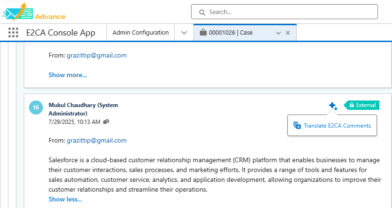
Task: Focus the Search... input field
Action: click(x=285, y=12)
